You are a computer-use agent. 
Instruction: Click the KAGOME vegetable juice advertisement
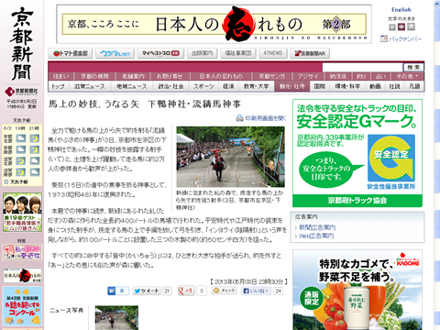click(x=357, y=290)
